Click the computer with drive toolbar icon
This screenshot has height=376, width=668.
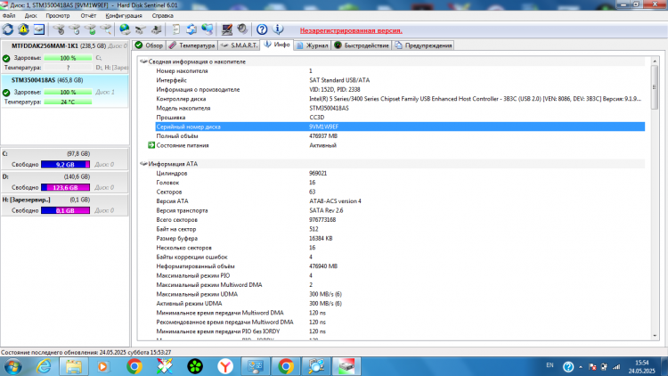pos(157,29)
